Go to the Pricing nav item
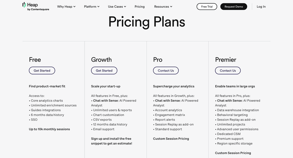The width and height of the screenshot is (293, 158). (140, 7)
